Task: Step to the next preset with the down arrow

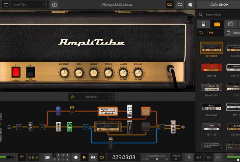Action: 46,7
